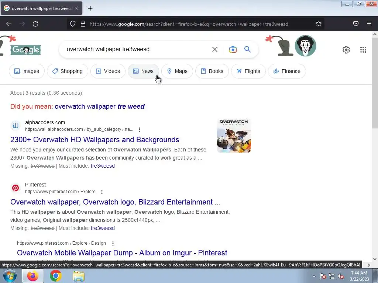Go back to the previous page
The width and height of the screenshot is (378, 283).
(x=9, y=24)
